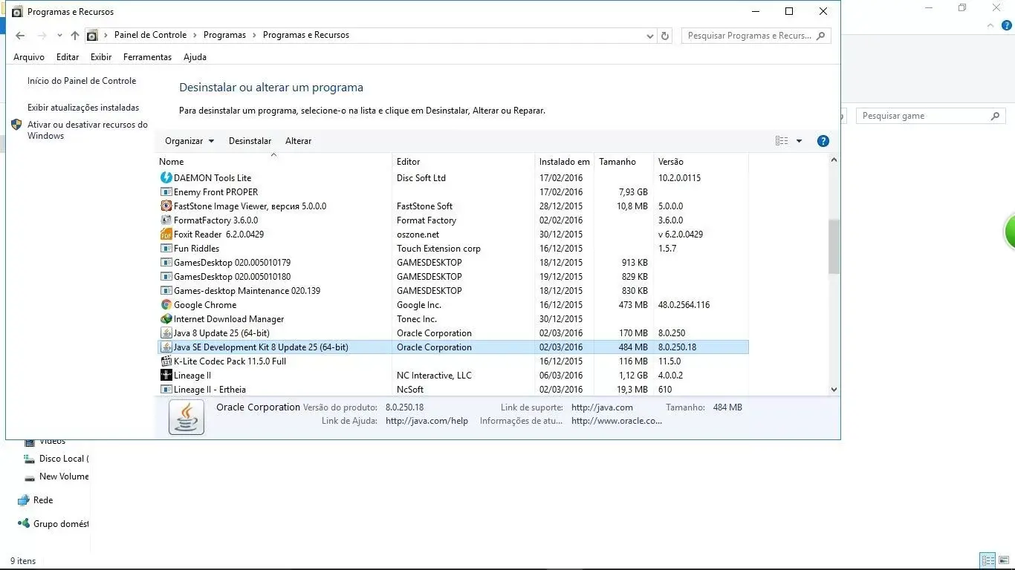1015x570 pixels.
Task: Click the vertical scrollbar thumb of program list
Action: pyautogui.click(x=834, y=246)
